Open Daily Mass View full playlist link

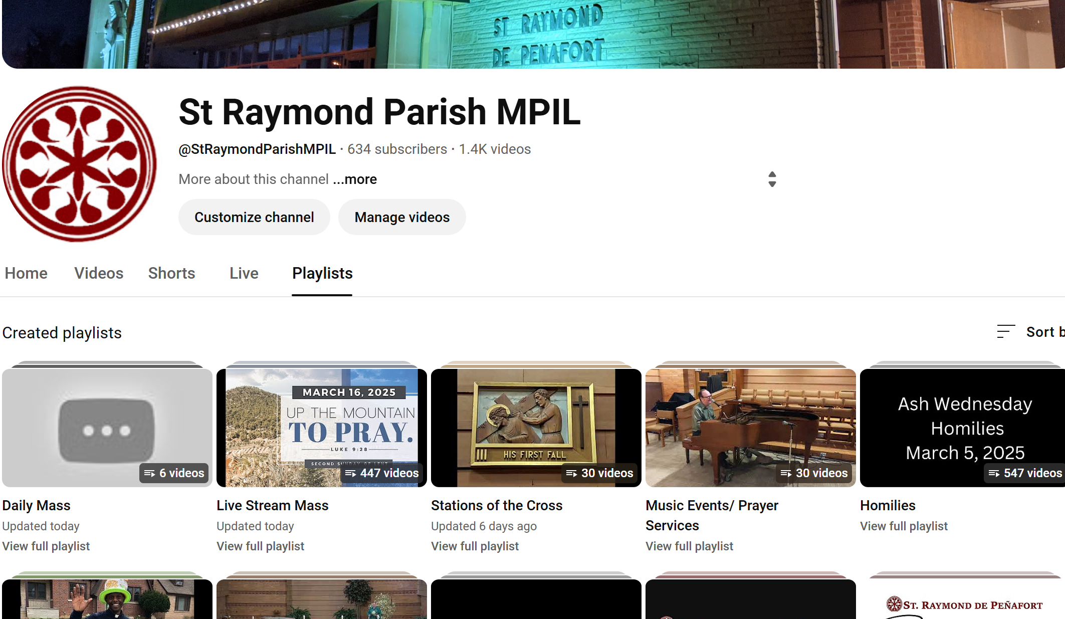point(46,546)
